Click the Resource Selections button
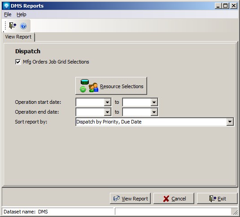The height and width of the screenshot is (217, 240). 111,86
